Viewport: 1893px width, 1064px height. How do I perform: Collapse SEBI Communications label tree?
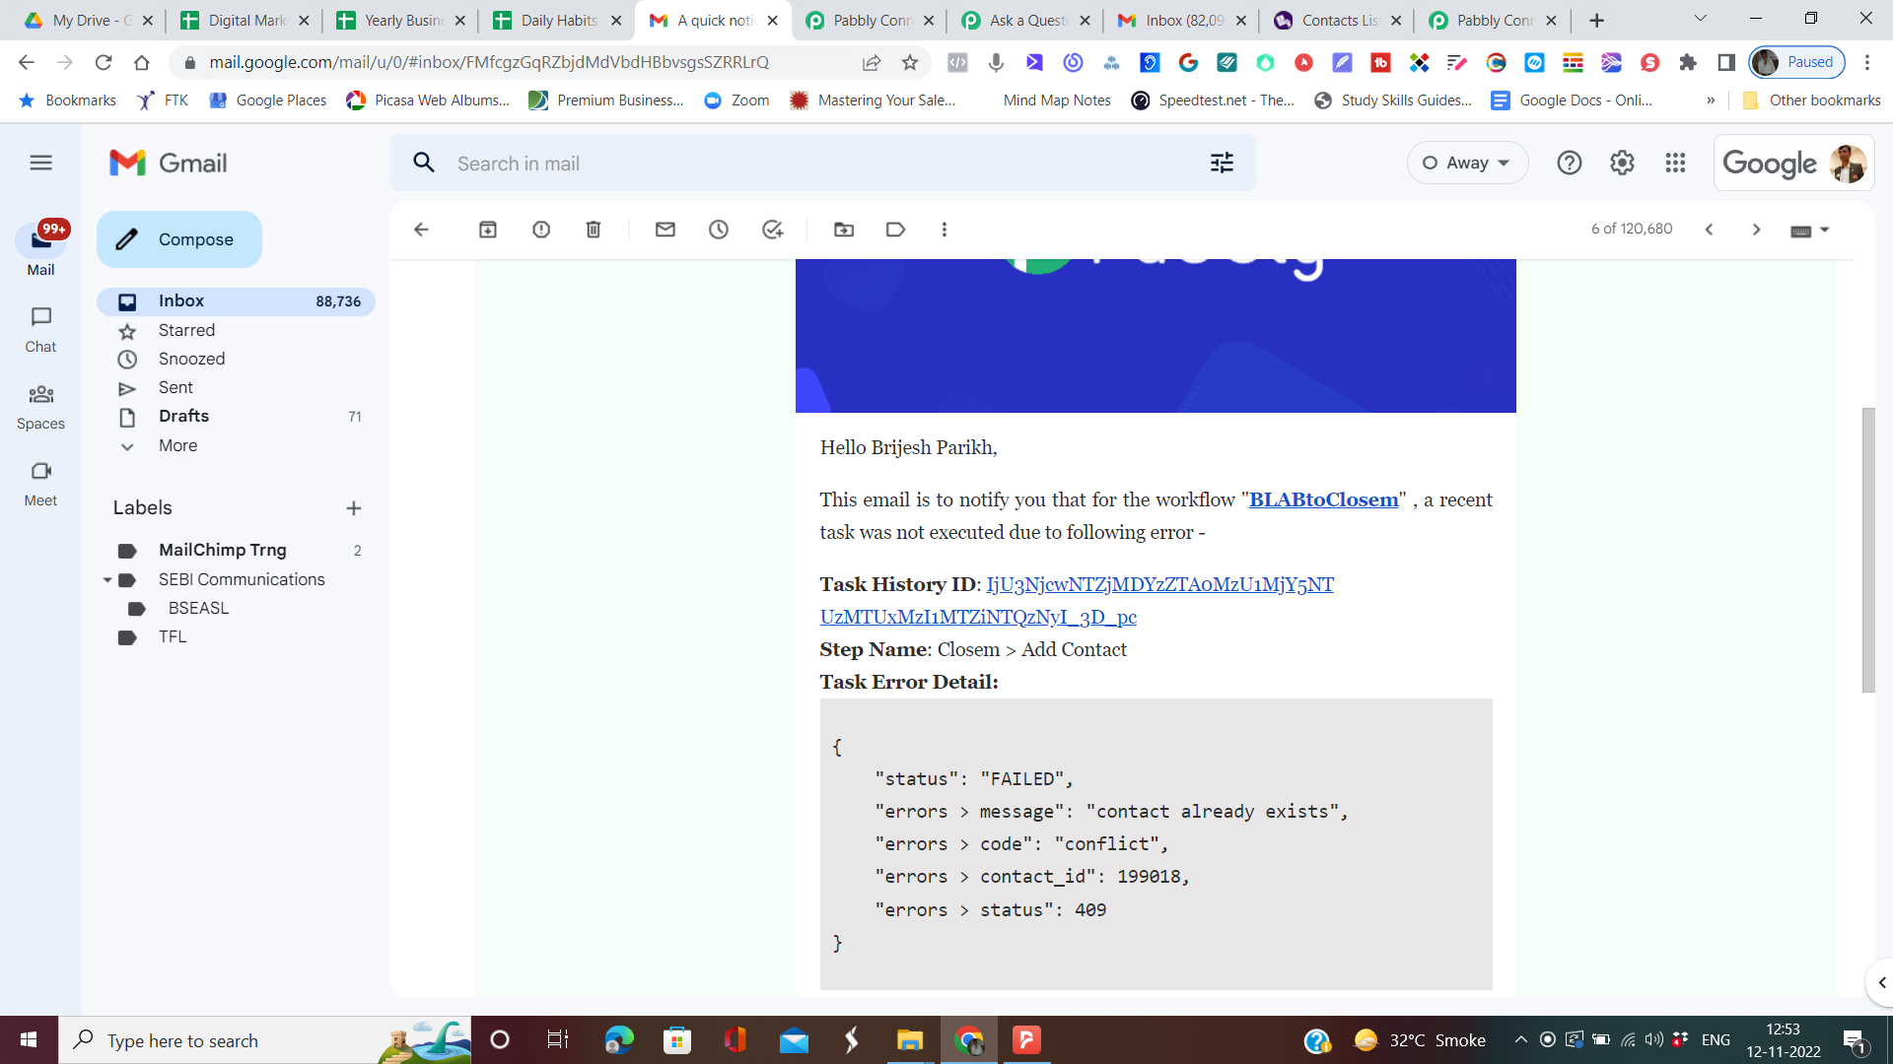(x=107, y=580)
